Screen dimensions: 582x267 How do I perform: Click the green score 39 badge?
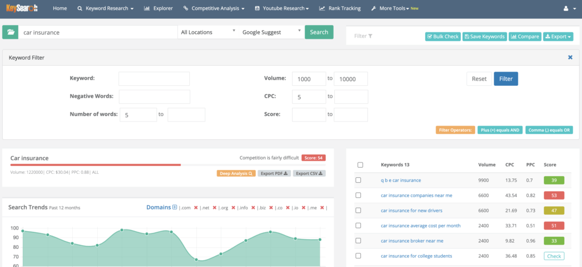(x=554, y=180)
